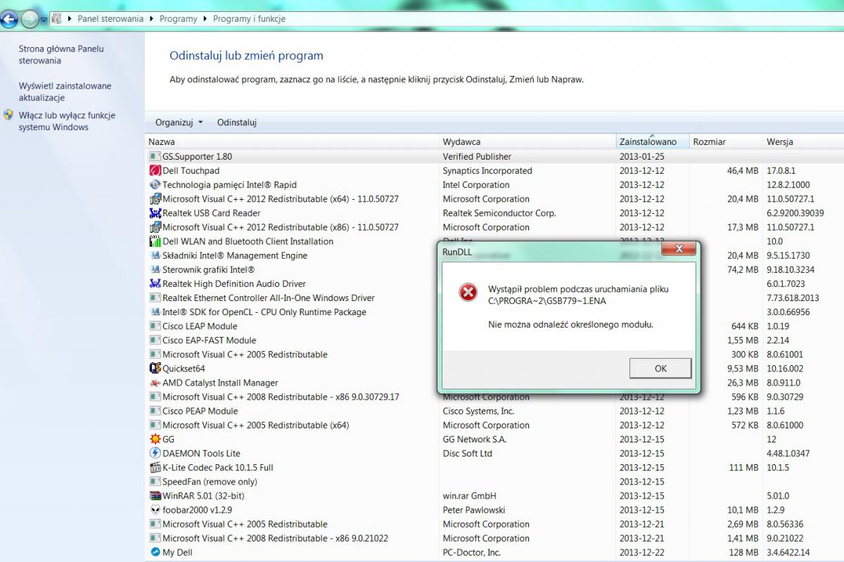Click OK in the RunDLL dialog
Screen dimensions: 844x562
pyautogui.click(x=660, y=368)
